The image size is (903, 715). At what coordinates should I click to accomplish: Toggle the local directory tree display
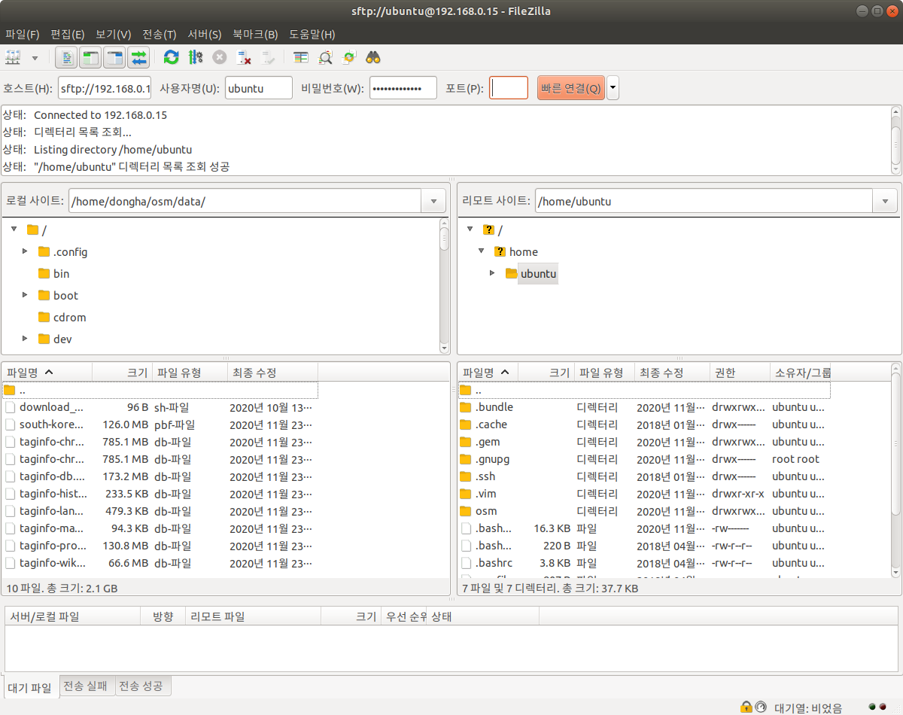point(91,57)
